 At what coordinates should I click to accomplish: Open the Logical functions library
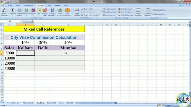33,12
